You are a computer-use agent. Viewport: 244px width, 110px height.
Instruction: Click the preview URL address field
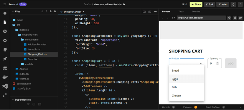point(201,18)
